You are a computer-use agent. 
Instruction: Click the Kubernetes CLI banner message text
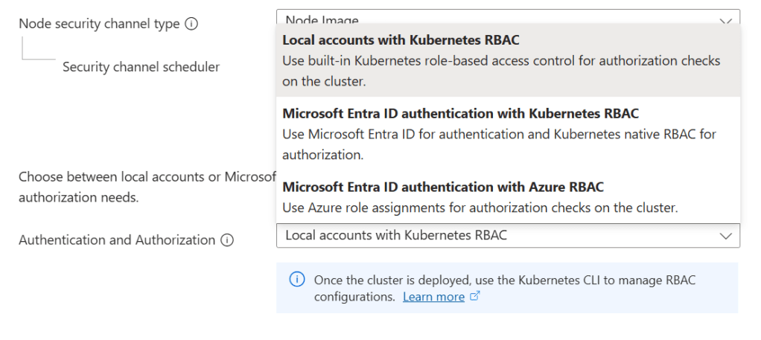click(504, 280)
